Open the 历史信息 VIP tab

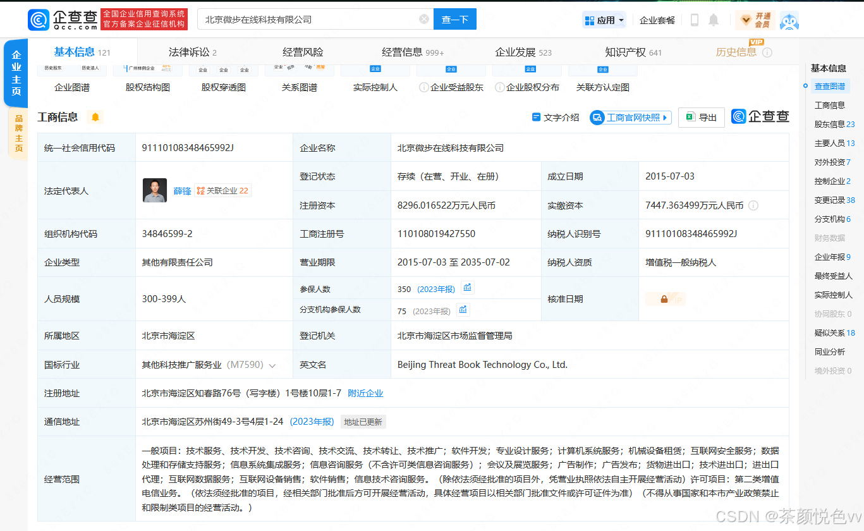click(736, 52)
